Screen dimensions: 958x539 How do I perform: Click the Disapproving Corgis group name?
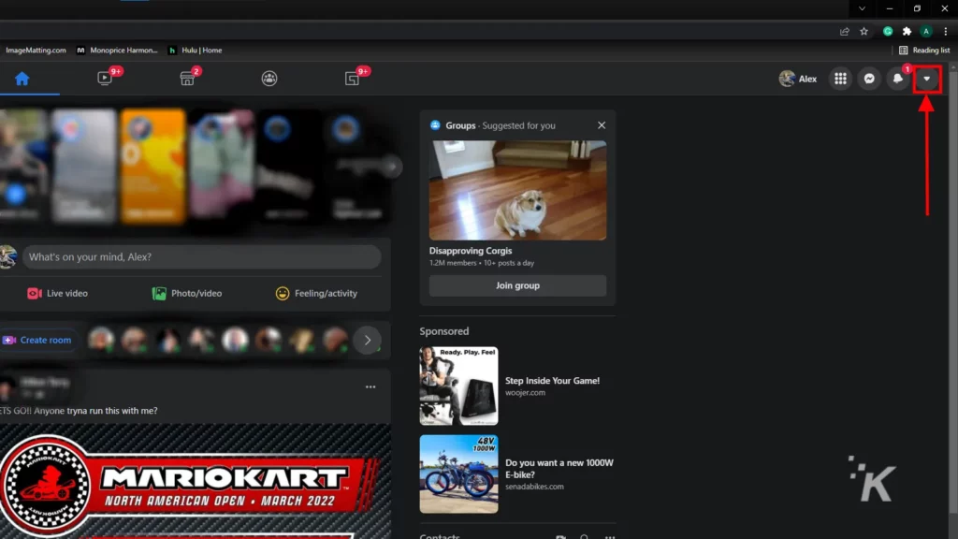471,251
